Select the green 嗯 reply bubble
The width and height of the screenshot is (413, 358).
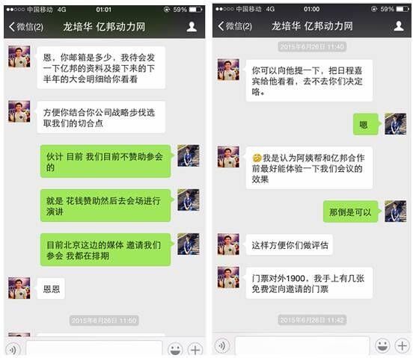click(x=366, y=124)
